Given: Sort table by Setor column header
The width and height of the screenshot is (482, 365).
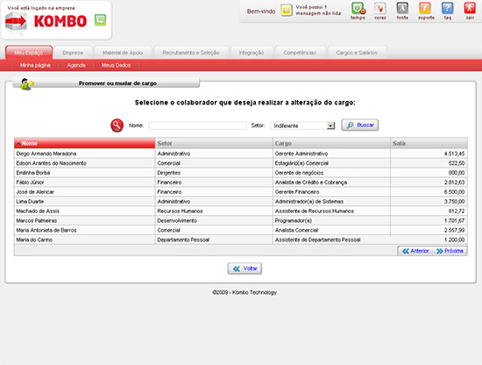Looking at the screenshot, I should coord(214,143).
